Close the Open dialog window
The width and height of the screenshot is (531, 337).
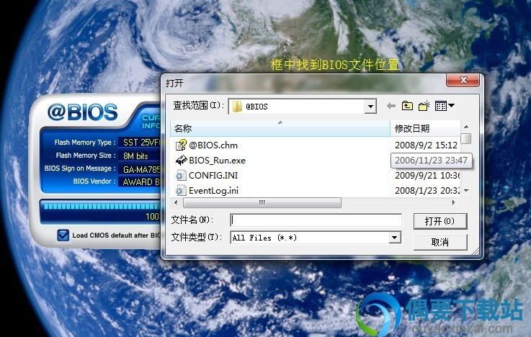coord(463,80)
